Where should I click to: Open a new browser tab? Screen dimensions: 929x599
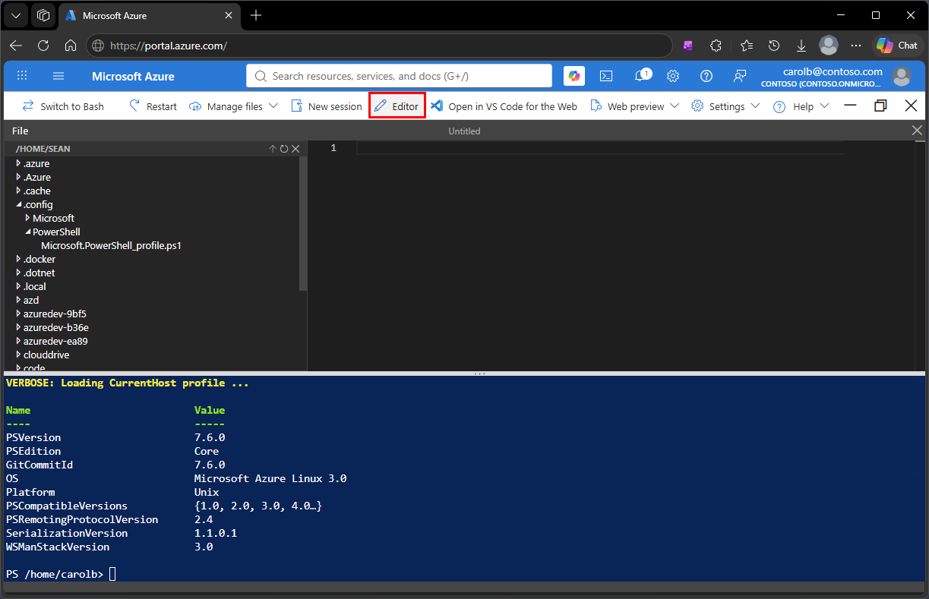(x=256, y=15)
